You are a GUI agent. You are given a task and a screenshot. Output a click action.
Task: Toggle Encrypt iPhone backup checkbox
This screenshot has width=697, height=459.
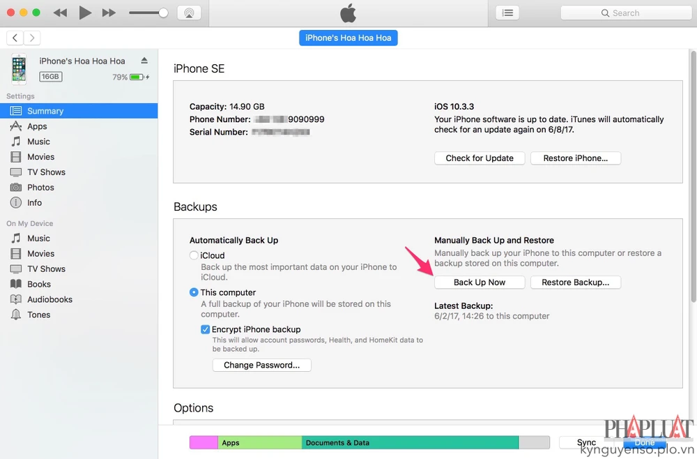205,329
